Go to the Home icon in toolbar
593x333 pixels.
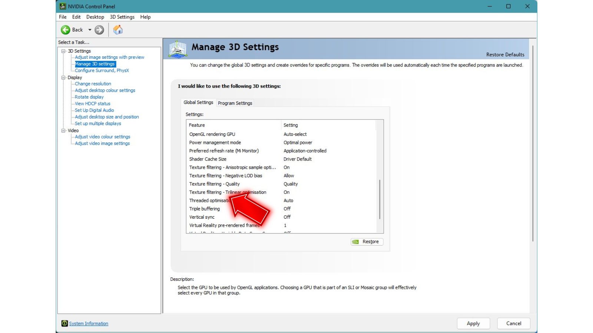point(118,30)
